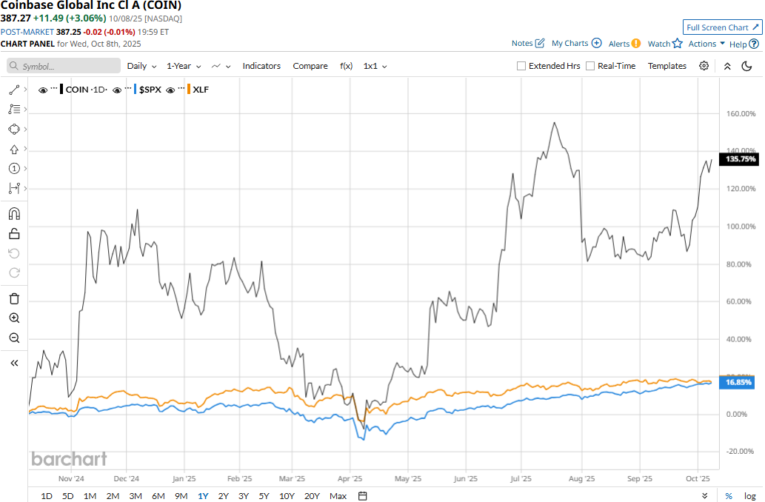Select the 2Y time range
765x502 pixels.
point(224,495)
